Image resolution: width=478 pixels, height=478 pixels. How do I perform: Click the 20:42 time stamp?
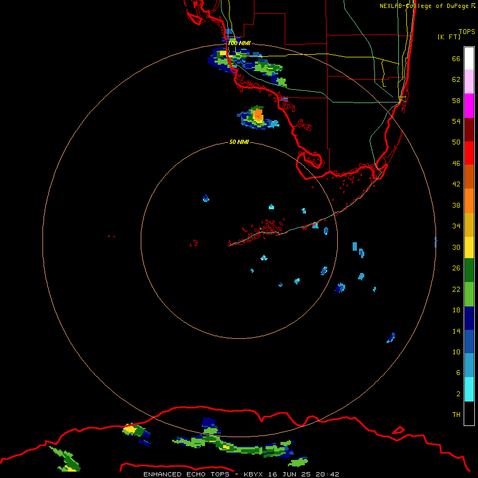[x=328, y=474]
